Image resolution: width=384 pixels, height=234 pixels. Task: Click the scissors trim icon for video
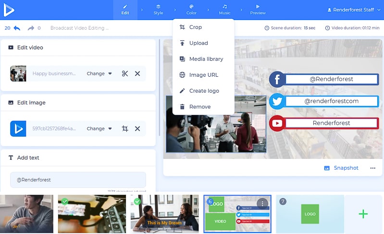coord(125,73)
